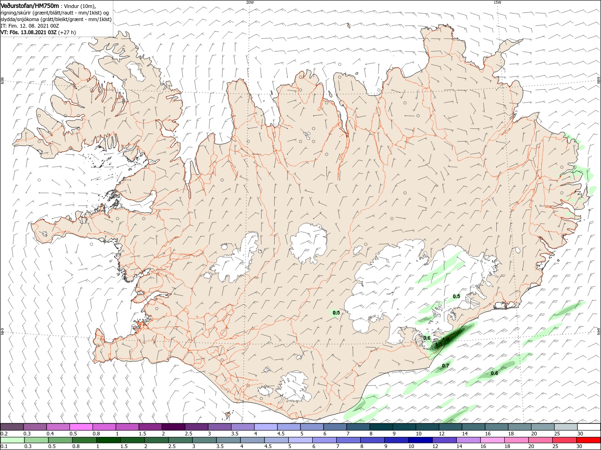This screenshot has height=450, width=601.
Task: Click the '0.7' precipitation value offshore
Action: tap(446, 366)
